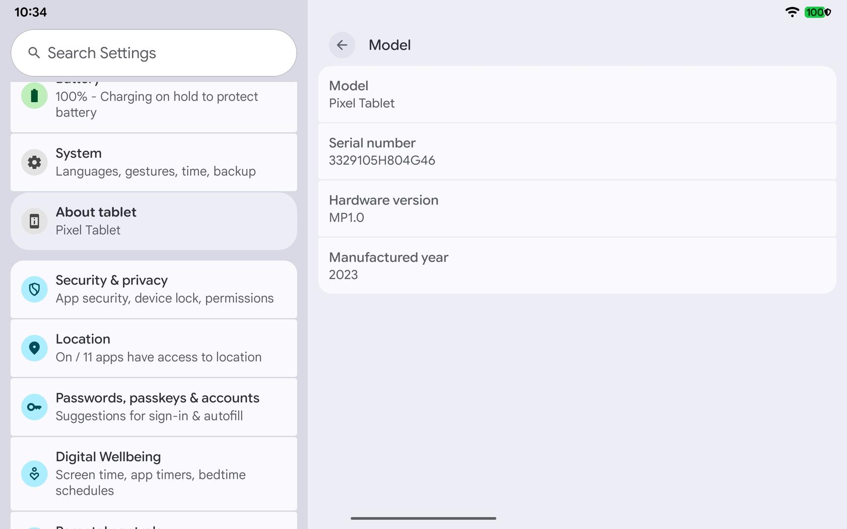Click the System gear icon
The image size is (847, 529).
[x=34, y=162]
